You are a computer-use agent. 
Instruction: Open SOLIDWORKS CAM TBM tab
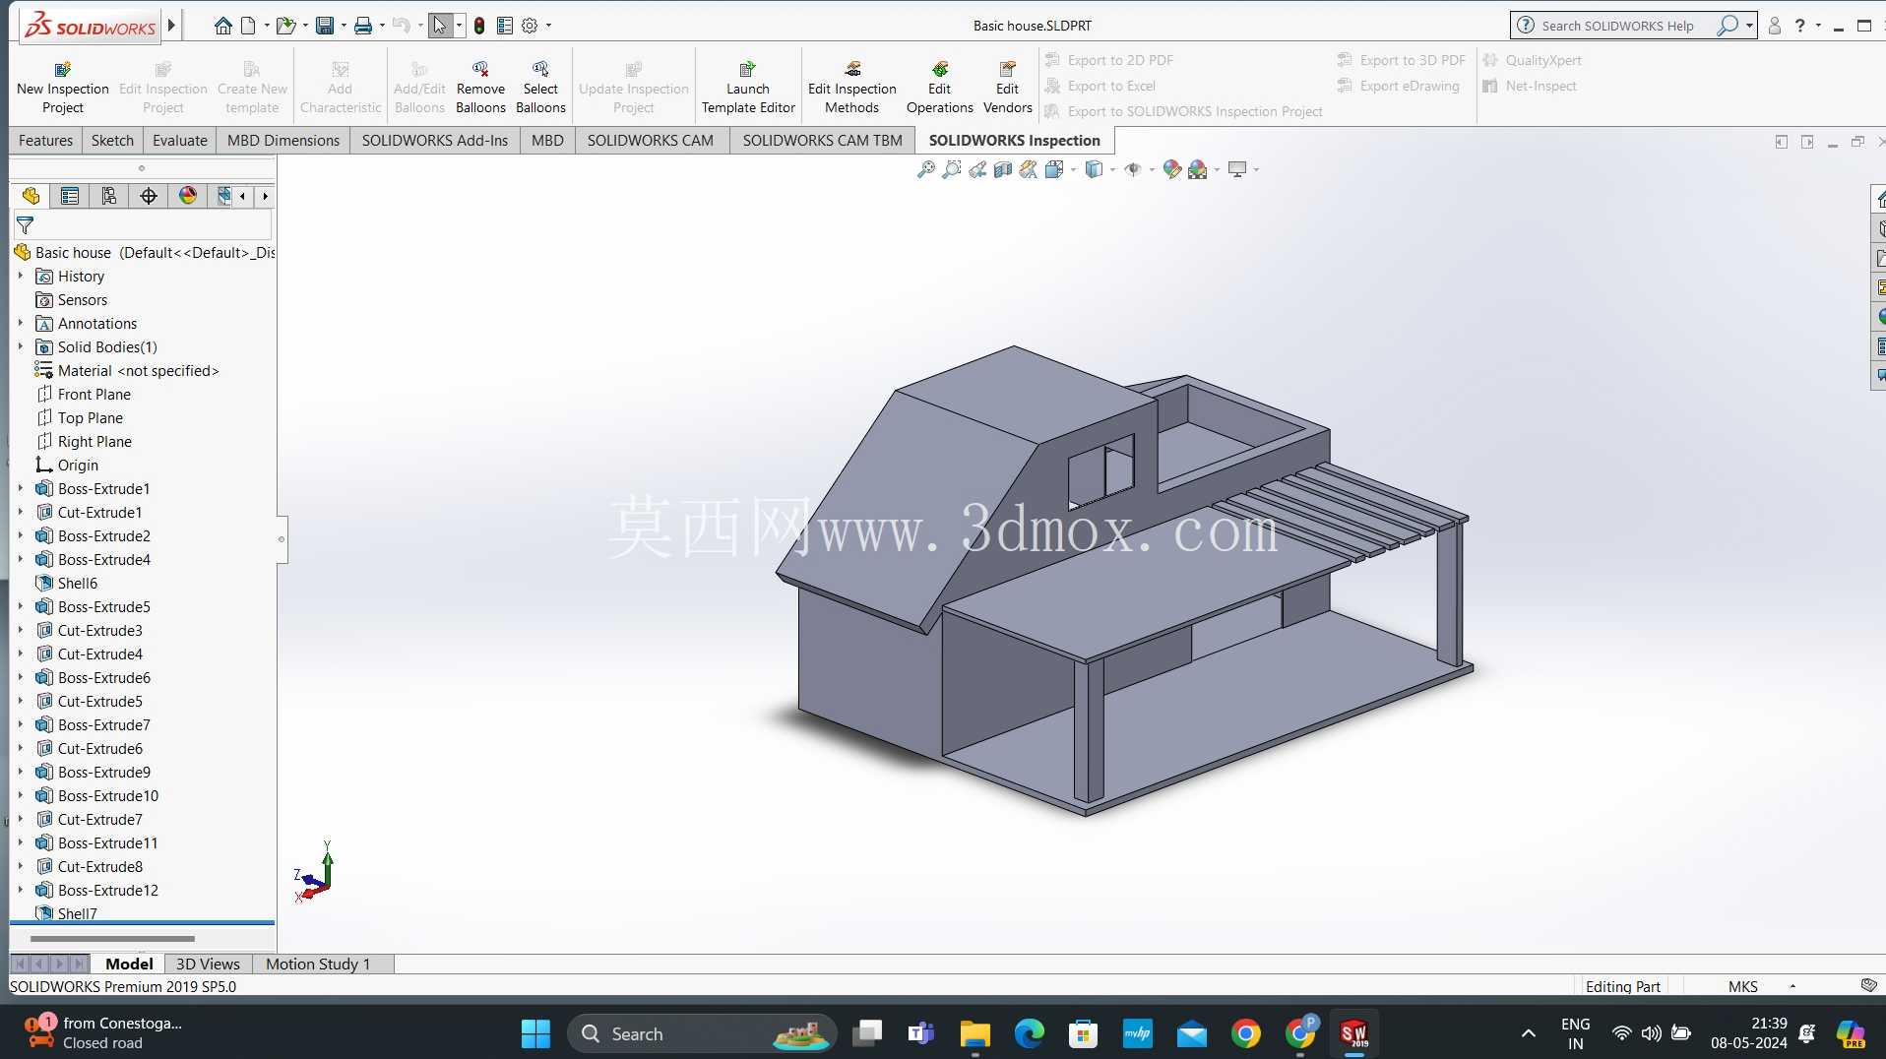pos(822,141)
